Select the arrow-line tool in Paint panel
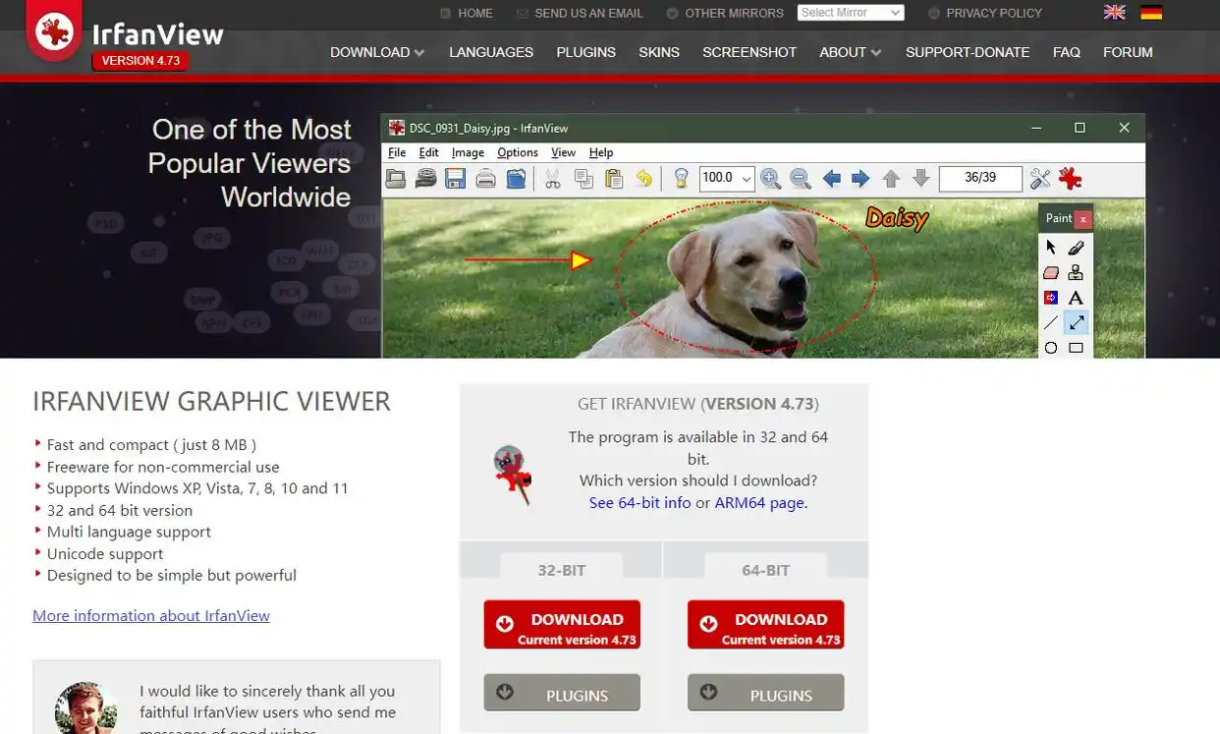The image size is (1220, 734). tap(1077, 322)
